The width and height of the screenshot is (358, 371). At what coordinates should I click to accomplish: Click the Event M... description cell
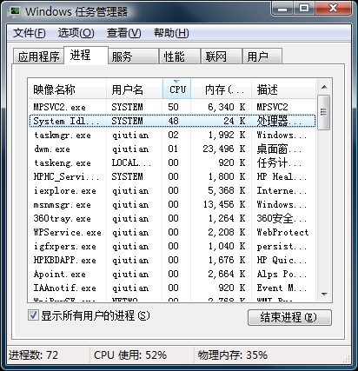tap(282, 288)
